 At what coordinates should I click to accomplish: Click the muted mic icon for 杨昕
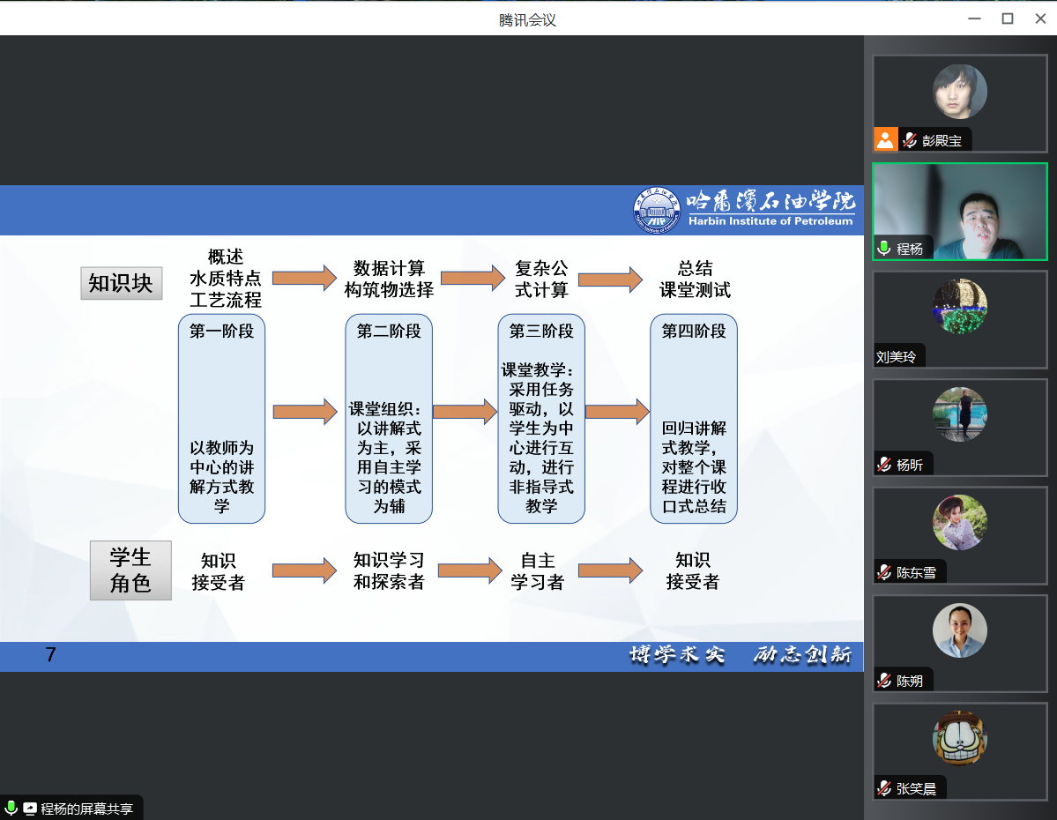coord(884,465)
